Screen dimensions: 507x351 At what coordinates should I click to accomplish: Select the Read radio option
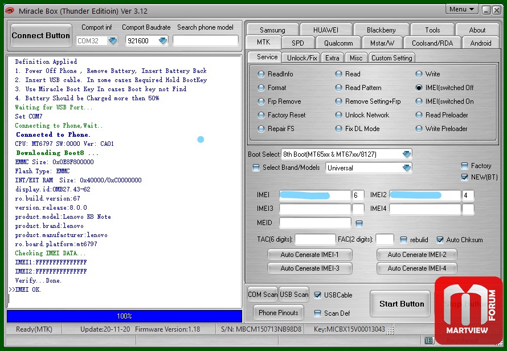tap(338, 74)
